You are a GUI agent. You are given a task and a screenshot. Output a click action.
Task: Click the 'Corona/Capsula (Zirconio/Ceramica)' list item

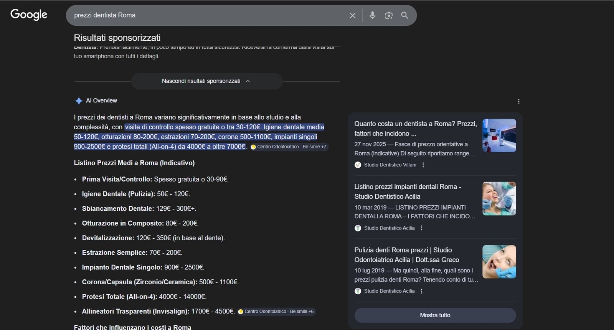click(x=160, y=282)
